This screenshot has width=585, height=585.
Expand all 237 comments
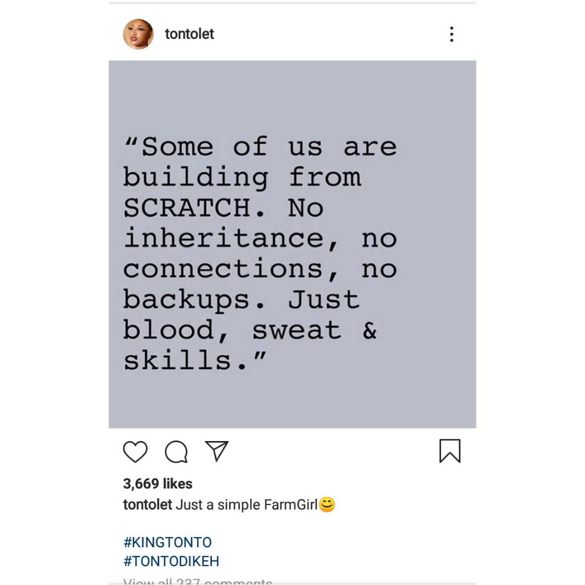198,581
